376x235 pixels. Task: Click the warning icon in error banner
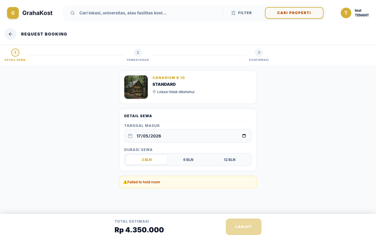tap(125, 182)
